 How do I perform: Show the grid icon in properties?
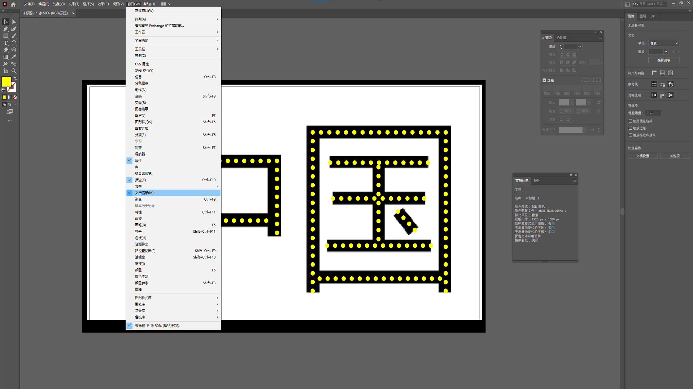(662, 73)
